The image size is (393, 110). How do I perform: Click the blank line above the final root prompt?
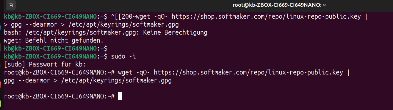click(x=196, y=88)
